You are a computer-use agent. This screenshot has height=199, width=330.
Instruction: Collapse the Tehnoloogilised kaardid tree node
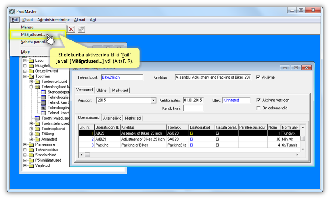click(x=31, y=87)
